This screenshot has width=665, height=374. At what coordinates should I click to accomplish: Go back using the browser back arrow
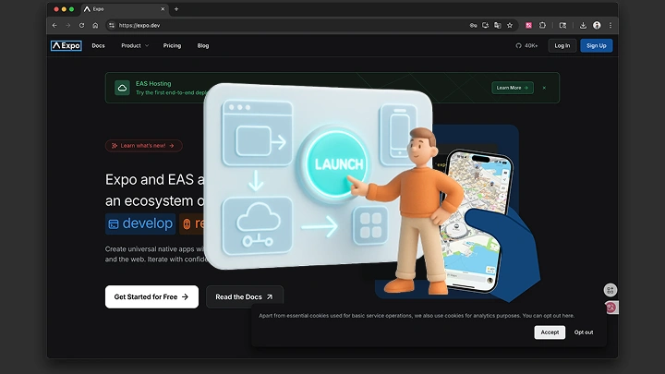[54, 26]
